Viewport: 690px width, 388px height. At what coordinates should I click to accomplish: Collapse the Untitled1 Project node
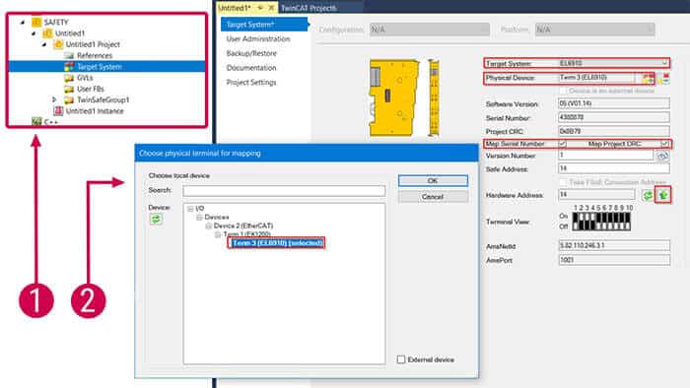[44, 44]
